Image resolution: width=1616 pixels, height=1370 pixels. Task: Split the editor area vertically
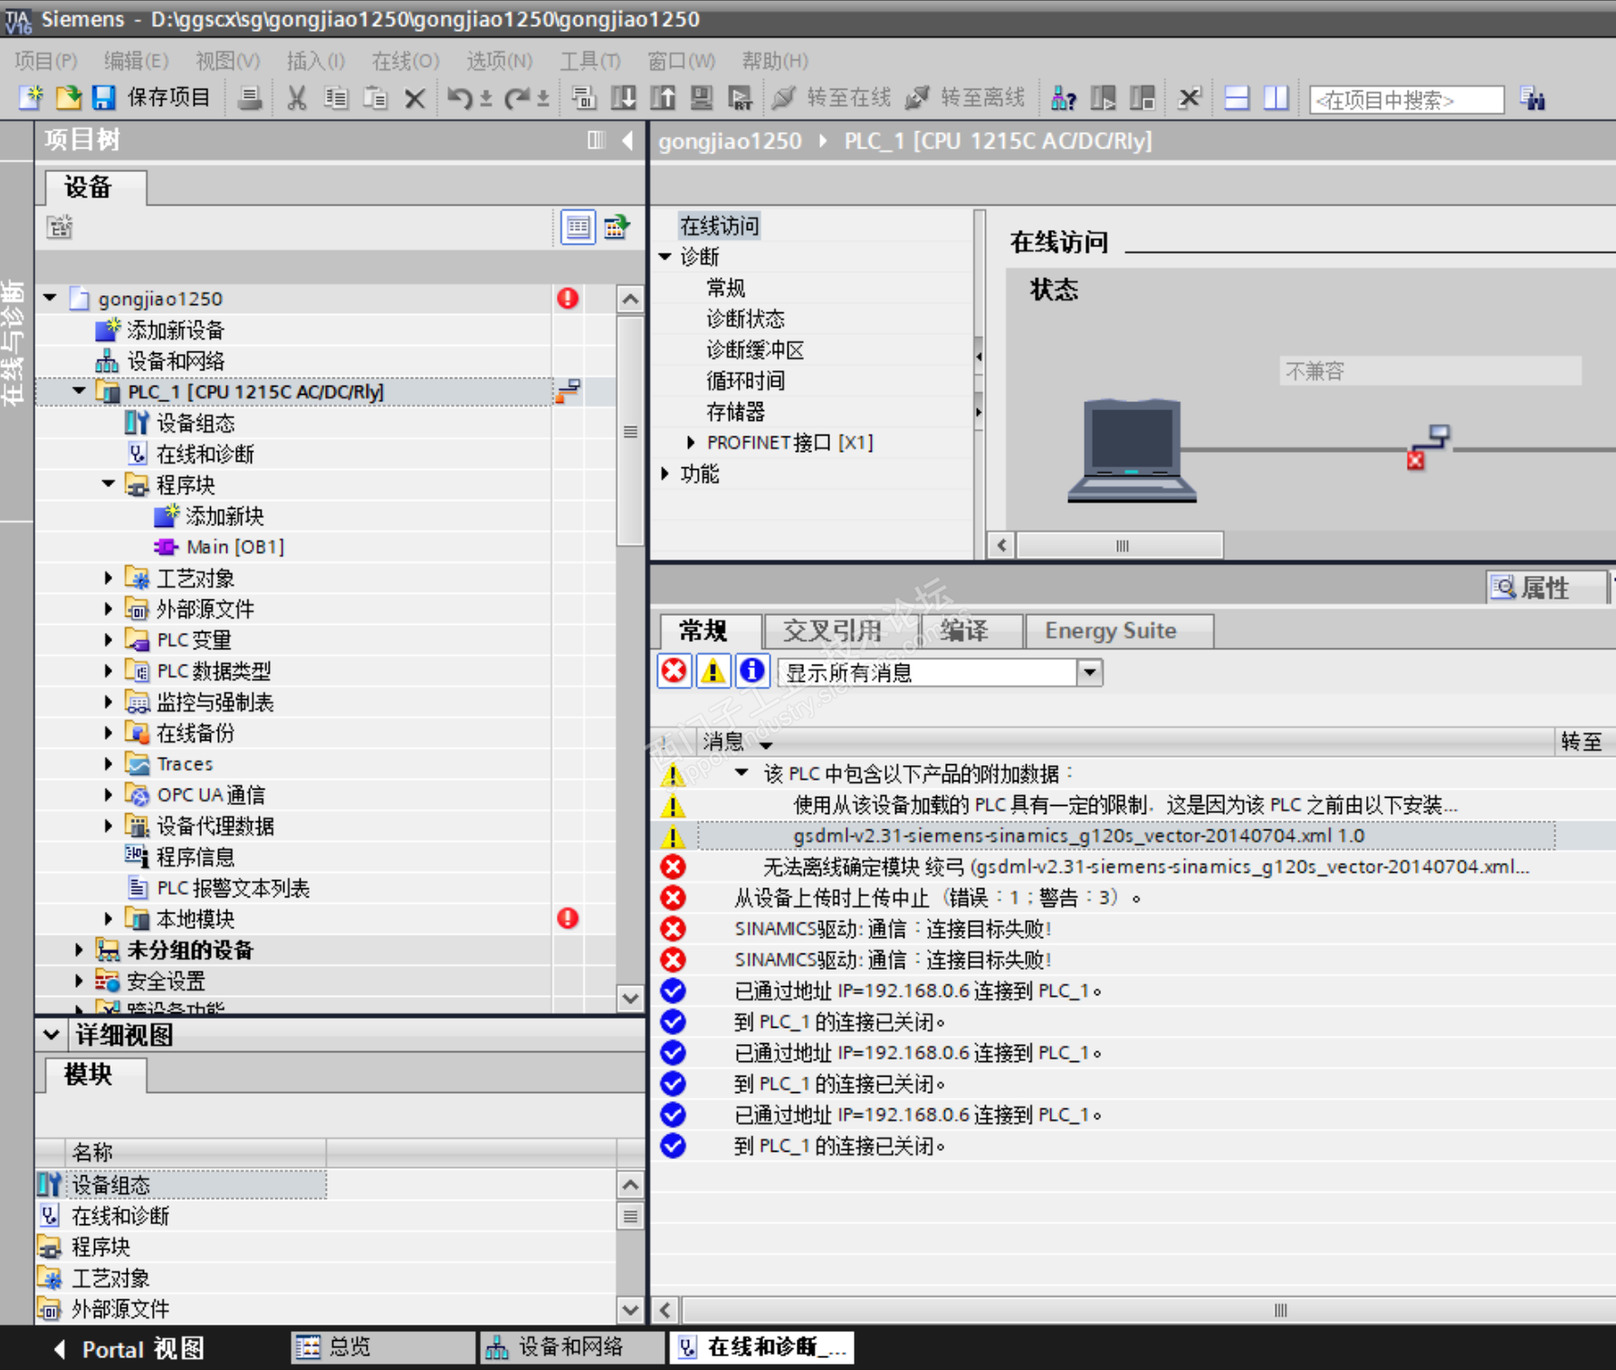[x=1277, y=98]
